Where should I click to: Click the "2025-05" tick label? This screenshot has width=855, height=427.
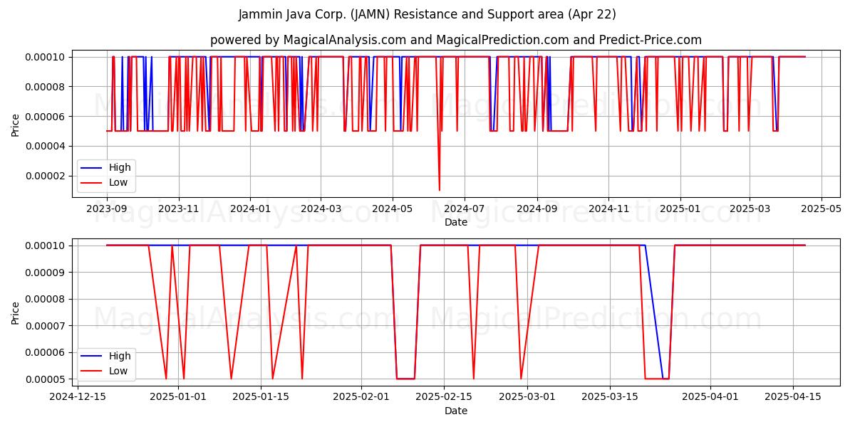click(821, 209)
